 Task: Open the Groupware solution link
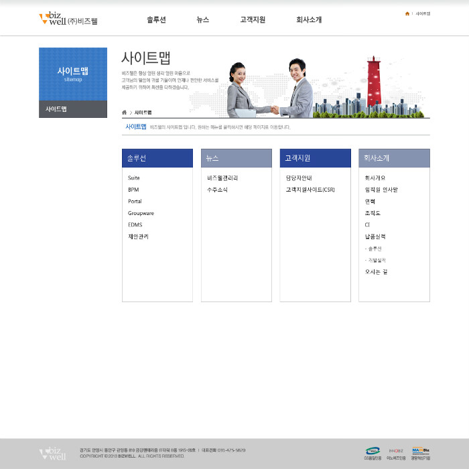pos(141,213)
